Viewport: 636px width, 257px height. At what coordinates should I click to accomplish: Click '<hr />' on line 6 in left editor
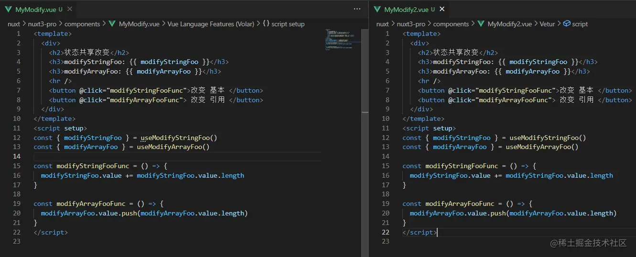60,81
